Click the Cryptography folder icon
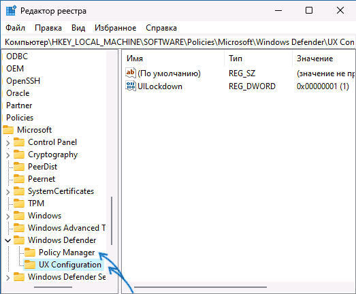 pos(19,154)
